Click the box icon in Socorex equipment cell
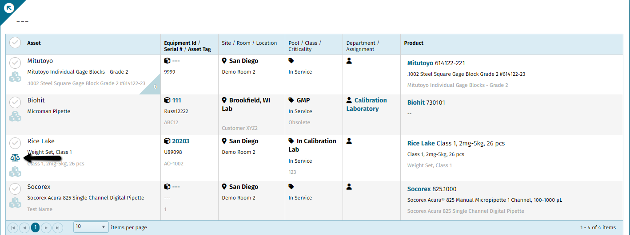Screen dimensions: 630x235 coord(167,187)
